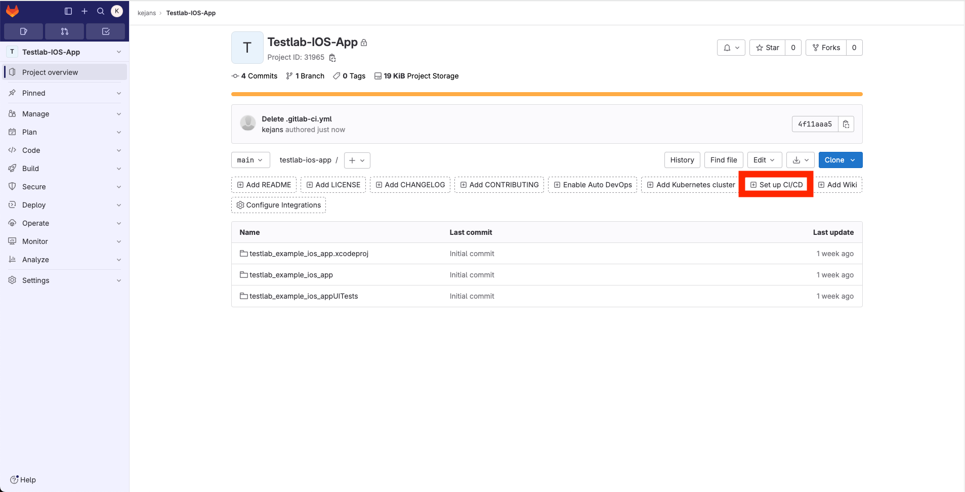Open the search magnifier icon
This screenshot has width=965, height=492.
(x=101, y=11)
